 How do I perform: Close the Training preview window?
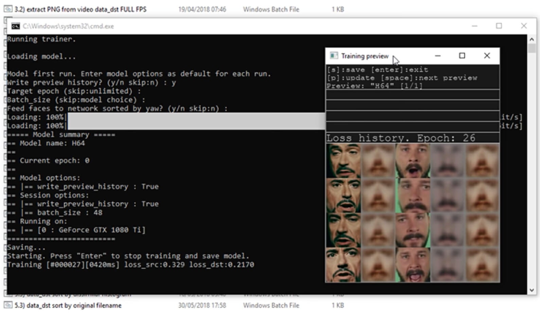point(487,56)
